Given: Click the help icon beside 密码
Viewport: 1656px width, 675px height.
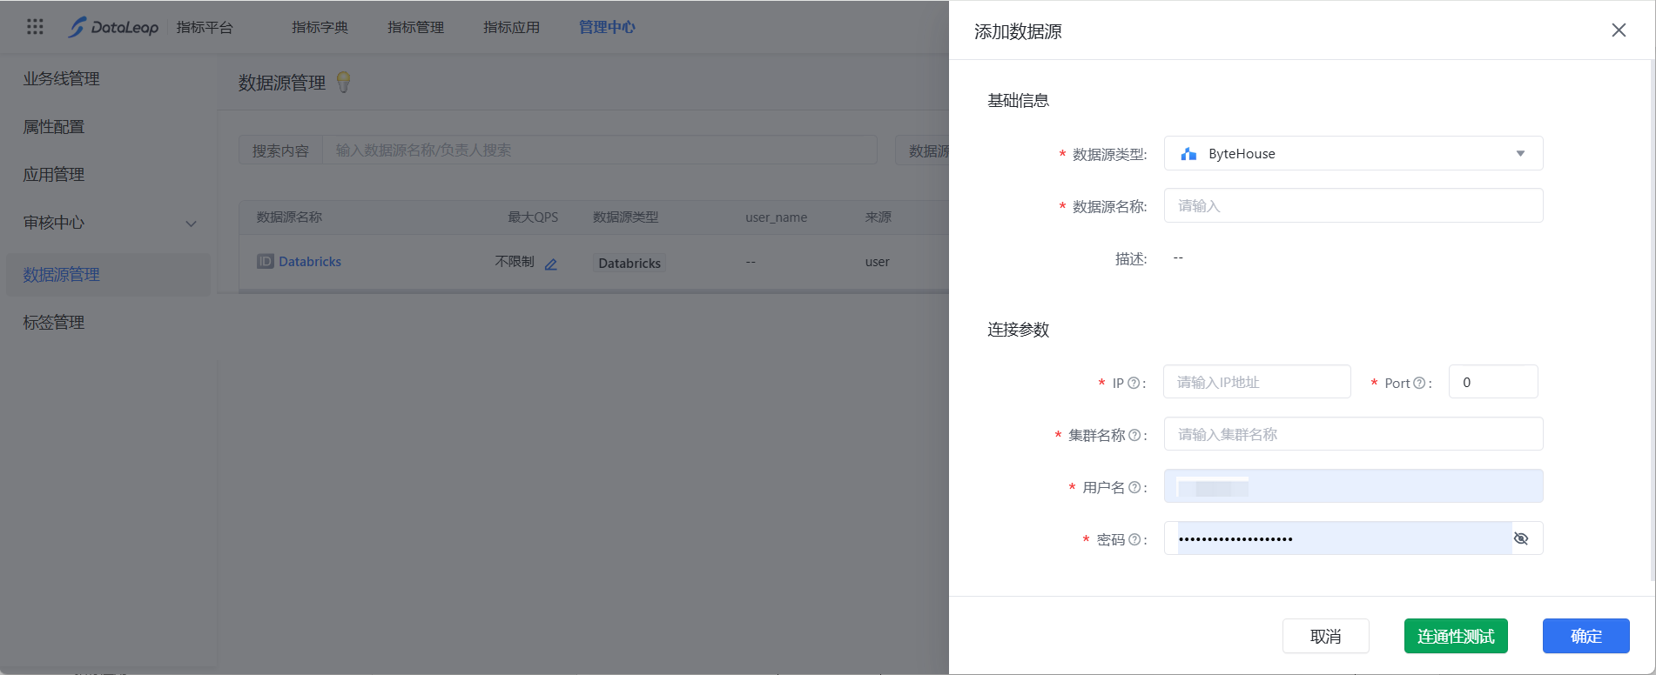Looking at the screenshot, I should click(x=1134, y=539).
